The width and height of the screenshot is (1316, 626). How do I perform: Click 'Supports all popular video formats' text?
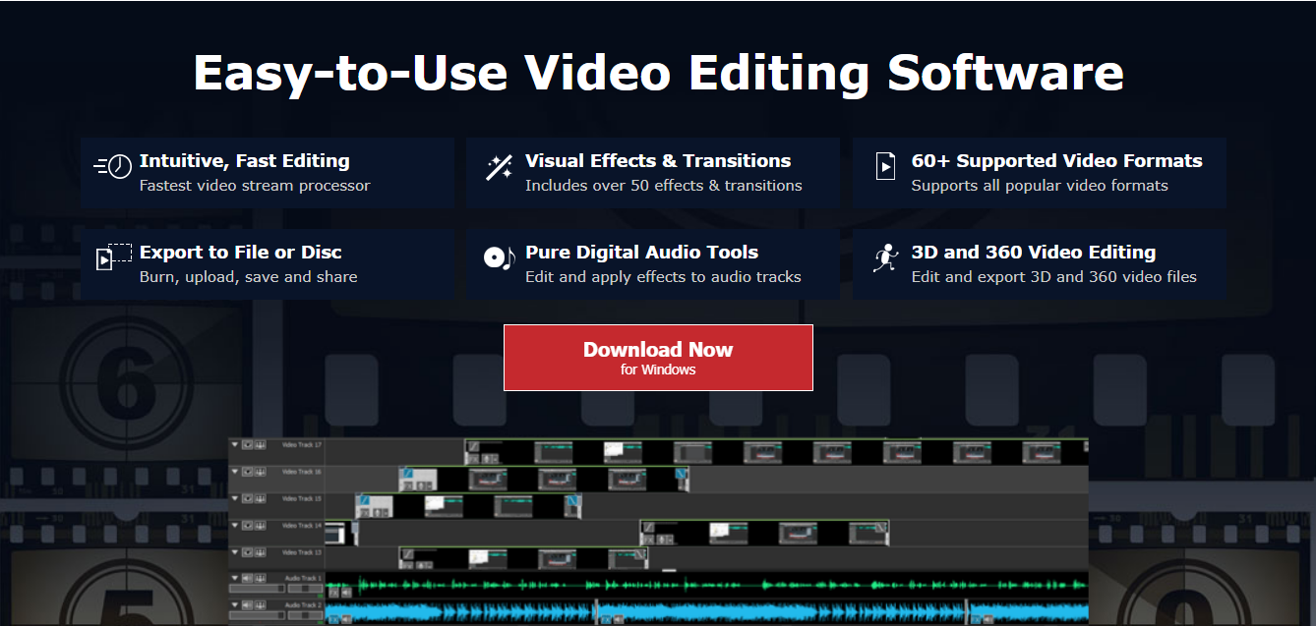point(1040,186)
